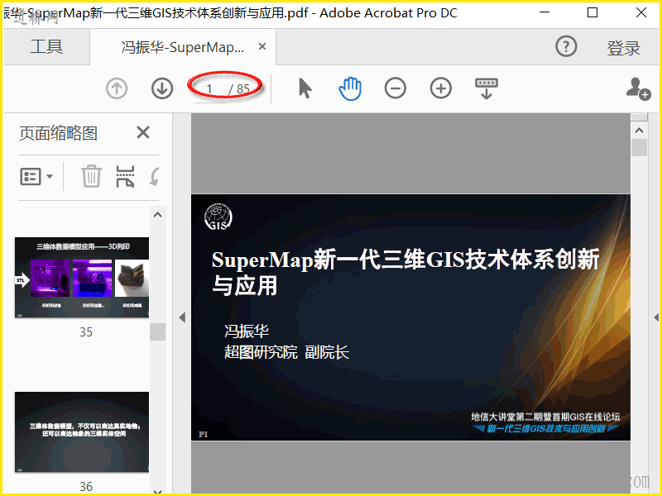Minimize the Acrobat window
Screen dimensions: 662x496
544,12
